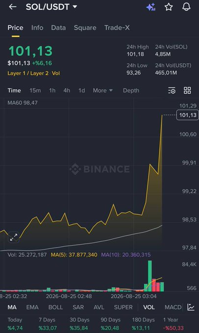Image resolution: width=199 pixels, height=333 pixels.
Task: Toggle the SAR indicator
Action: 78,307
